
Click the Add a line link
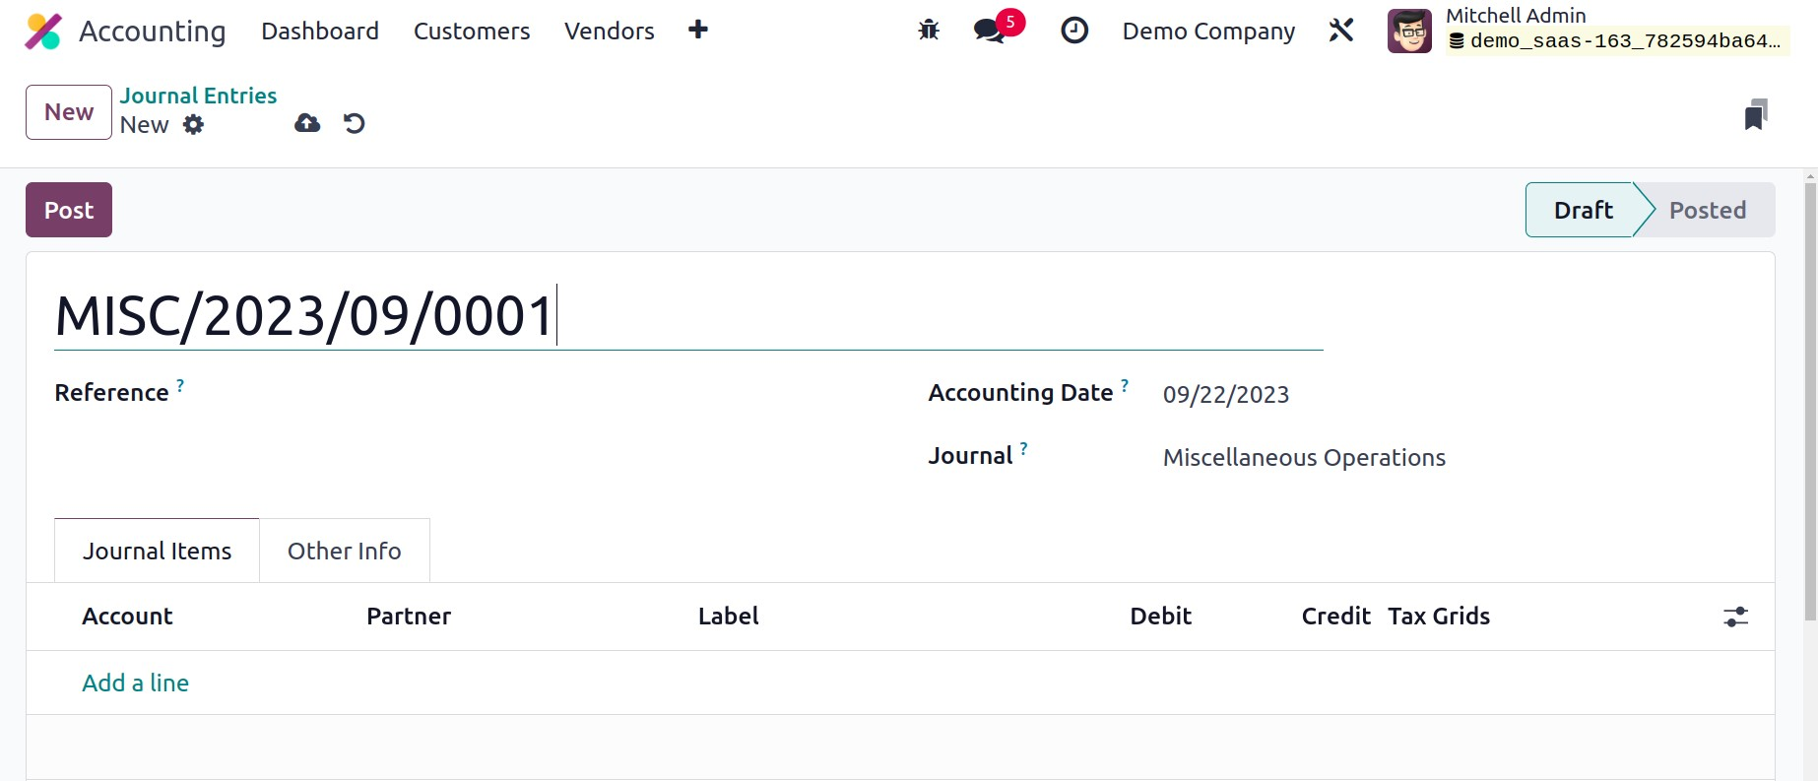tap(135, 683)
